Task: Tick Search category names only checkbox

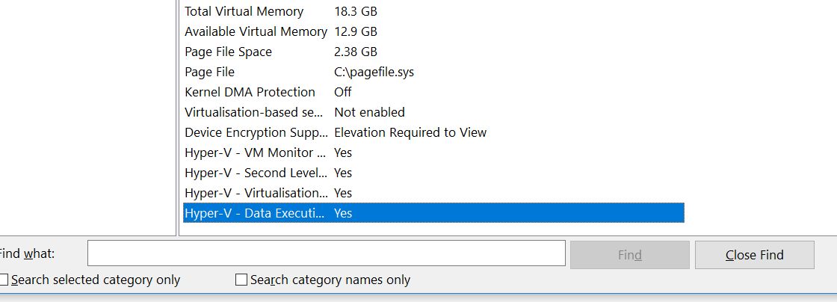Action: (241, 280)
